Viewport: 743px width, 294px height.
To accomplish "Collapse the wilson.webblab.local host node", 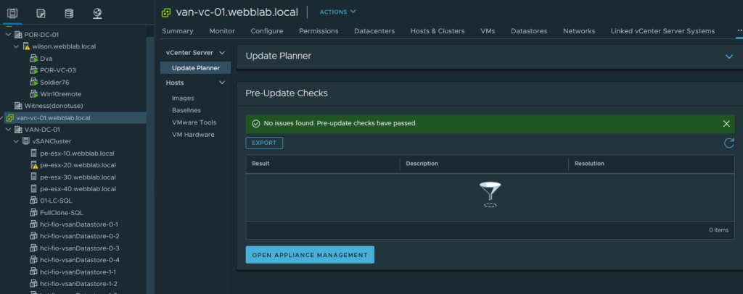I will click(x=16, y=47).
